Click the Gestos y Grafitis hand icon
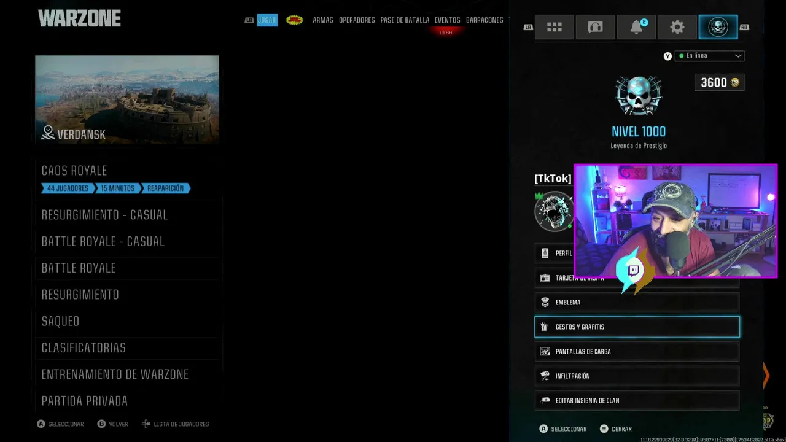This screenshot has height=442, width=786. pos(545,327)
